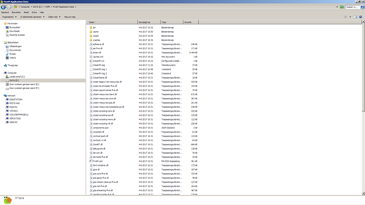
Task: Click the 'cache' folder icon
Action: coord(91,32)
